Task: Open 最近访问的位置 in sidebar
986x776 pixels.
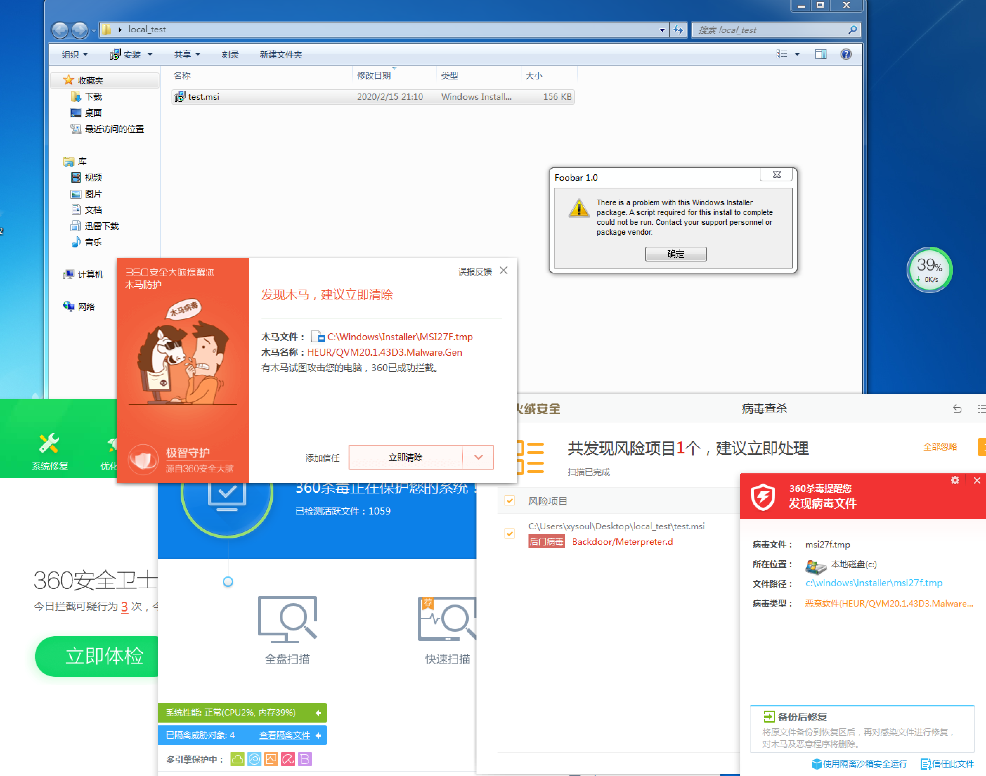Action: pos(108,129)
